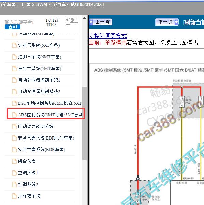
Task: Click document icon beside 后除霜系统
Action: [14, 196]
